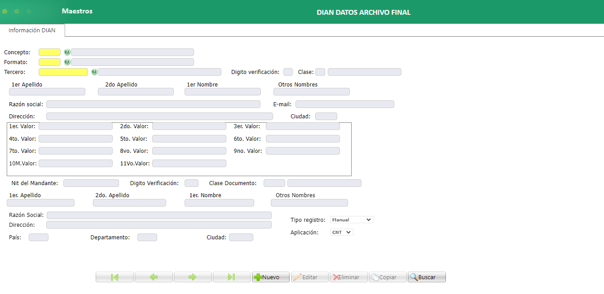This screenshot has width=604, height=294.
Task: Click the 10M.Valor field
Action: coord(75,164)
